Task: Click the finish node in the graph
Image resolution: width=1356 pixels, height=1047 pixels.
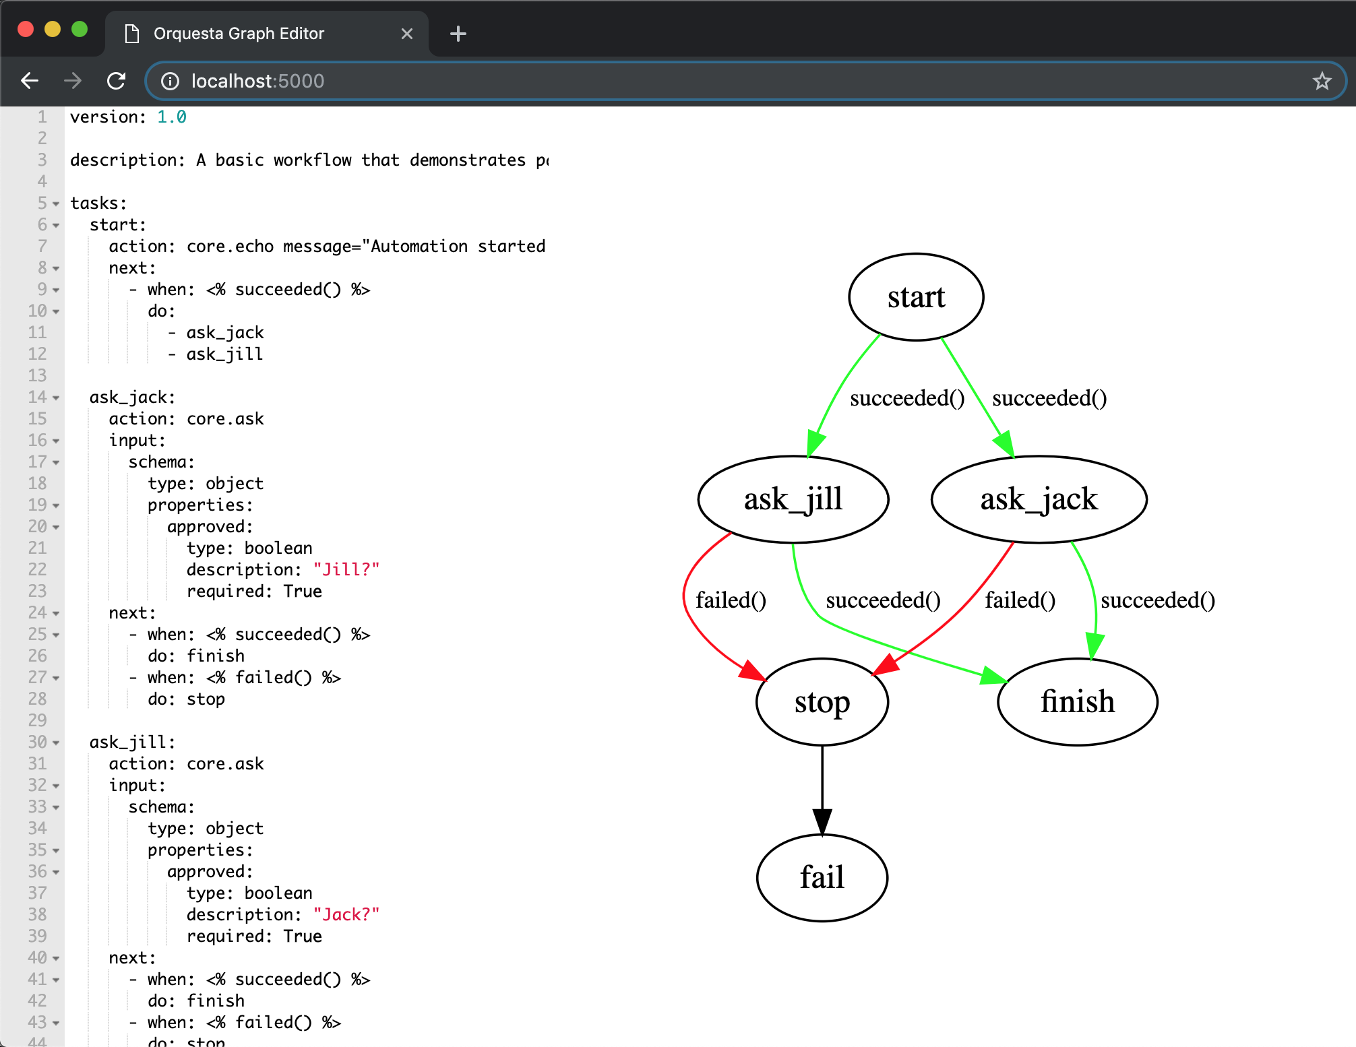Action: click(x=1077, y=701)
